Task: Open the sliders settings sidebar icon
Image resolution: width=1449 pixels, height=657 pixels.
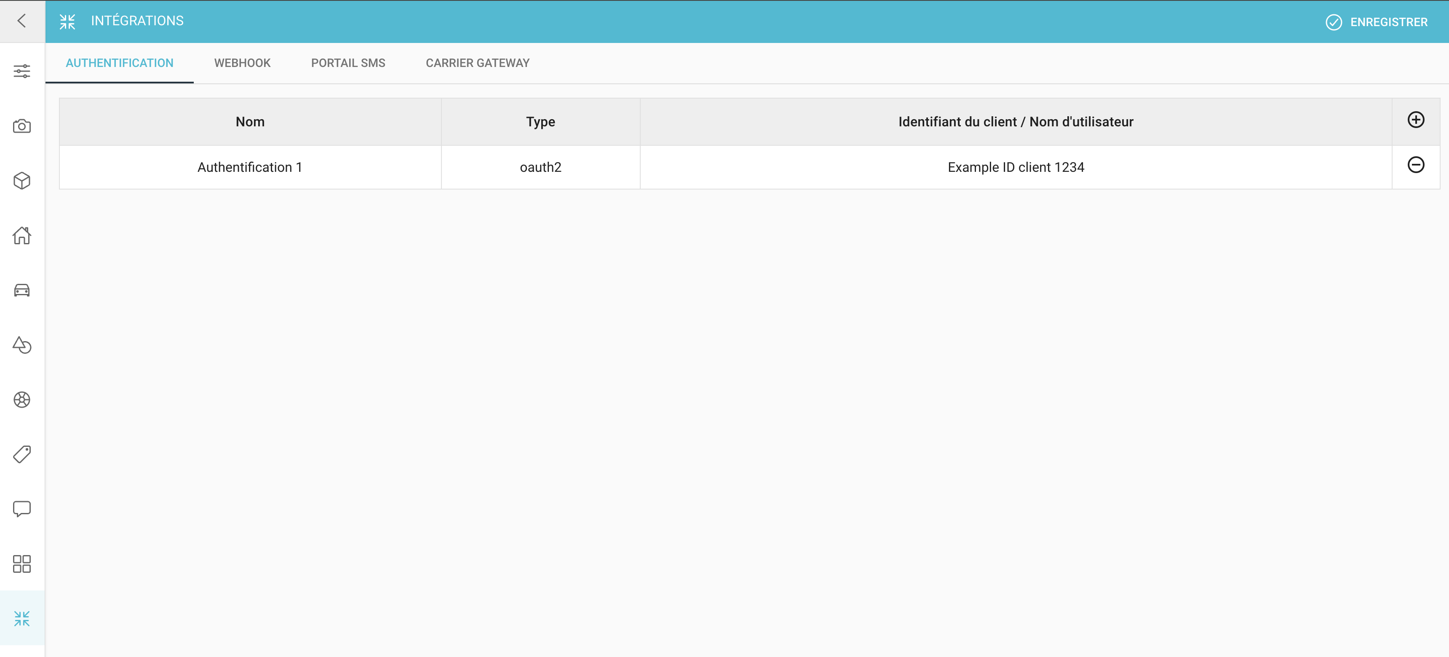Action: click(x=22, y=72)
